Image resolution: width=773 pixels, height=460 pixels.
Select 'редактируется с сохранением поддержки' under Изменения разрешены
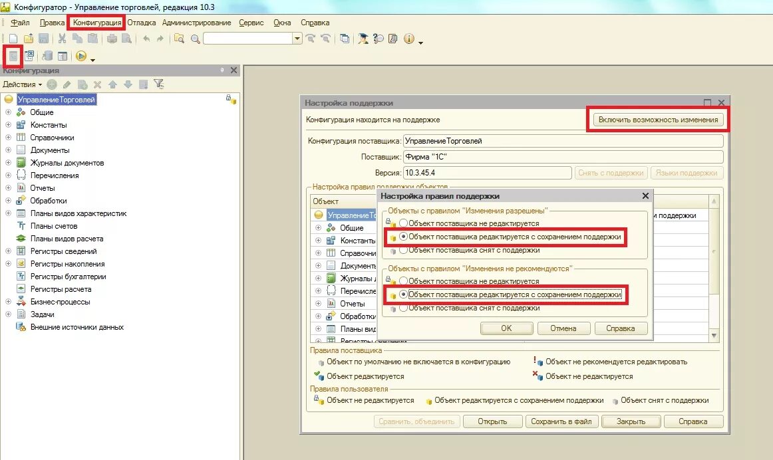click(x=403, y=237)
